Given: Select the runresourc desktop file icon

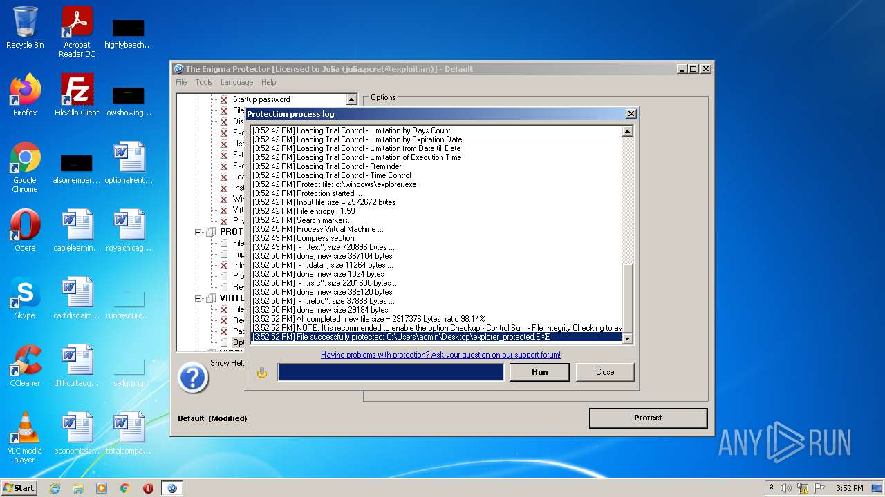Looking at the screenshot, I should 129,302.
